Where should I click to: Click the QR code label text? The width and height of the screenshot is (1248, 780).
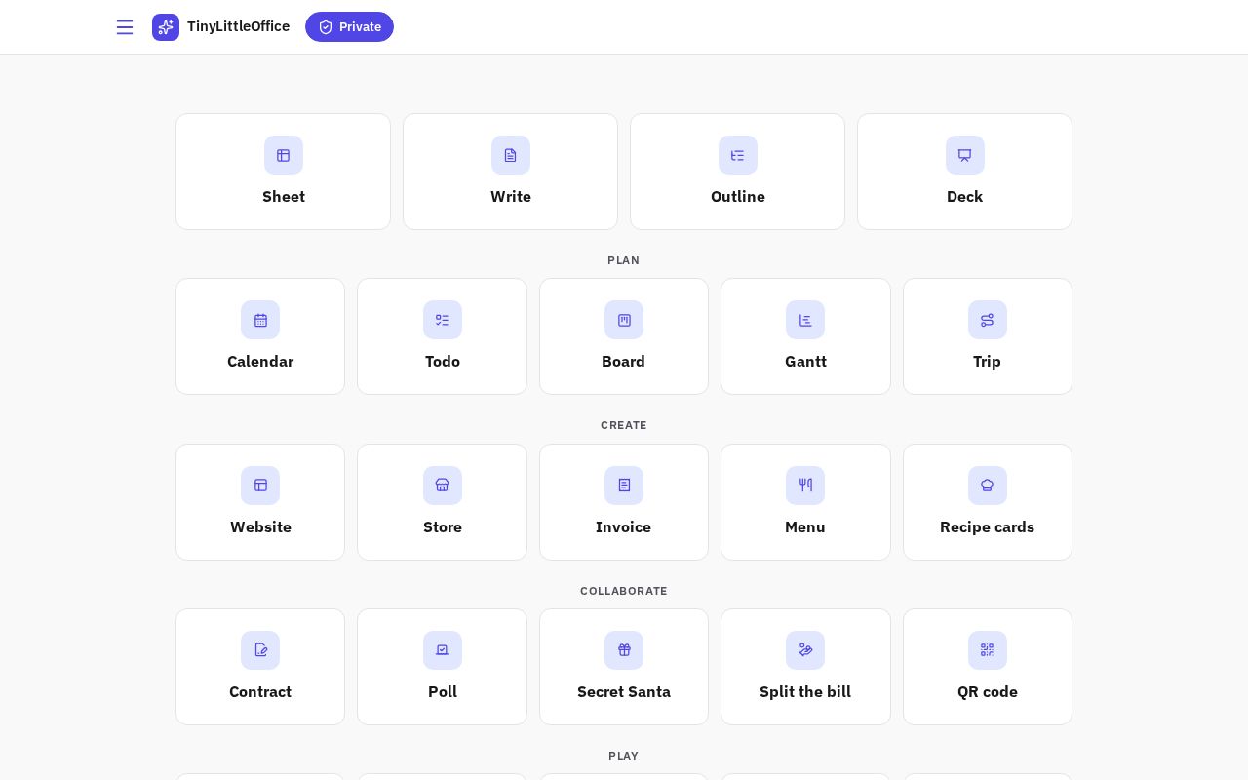pyautogui.click(x=988, y=692)
